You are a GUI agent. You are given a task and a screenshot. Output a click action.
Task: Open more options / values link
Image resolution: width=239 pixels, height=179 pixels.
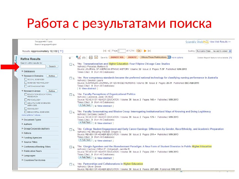[x=32, y=115]
